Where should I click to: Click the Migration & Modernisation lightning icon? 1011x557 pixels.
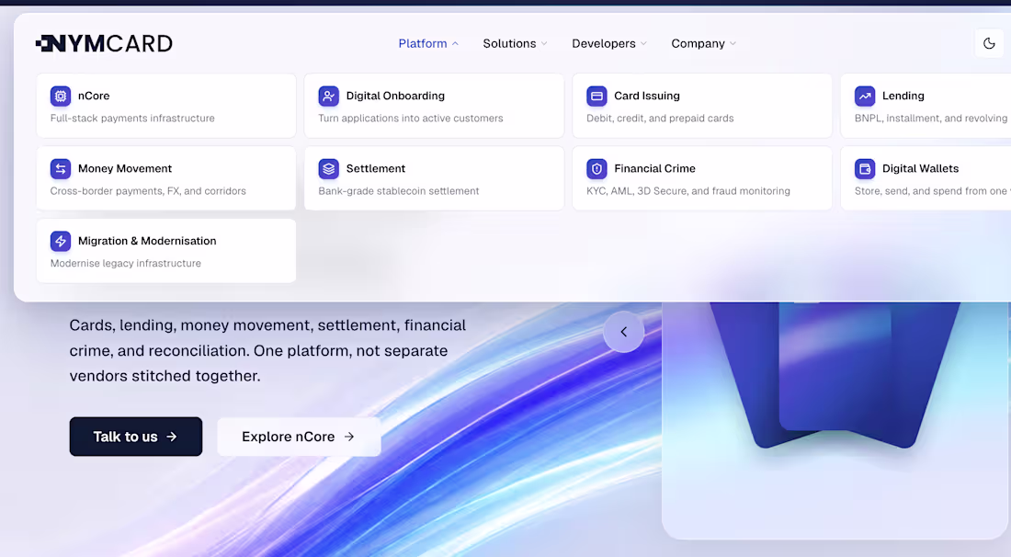(x=61, y=241)
